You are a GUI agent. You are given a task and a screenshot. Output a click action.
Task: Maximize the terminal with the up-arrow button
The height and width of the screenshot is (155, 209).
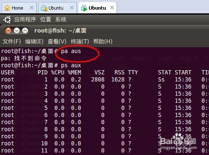pos(25,30)
